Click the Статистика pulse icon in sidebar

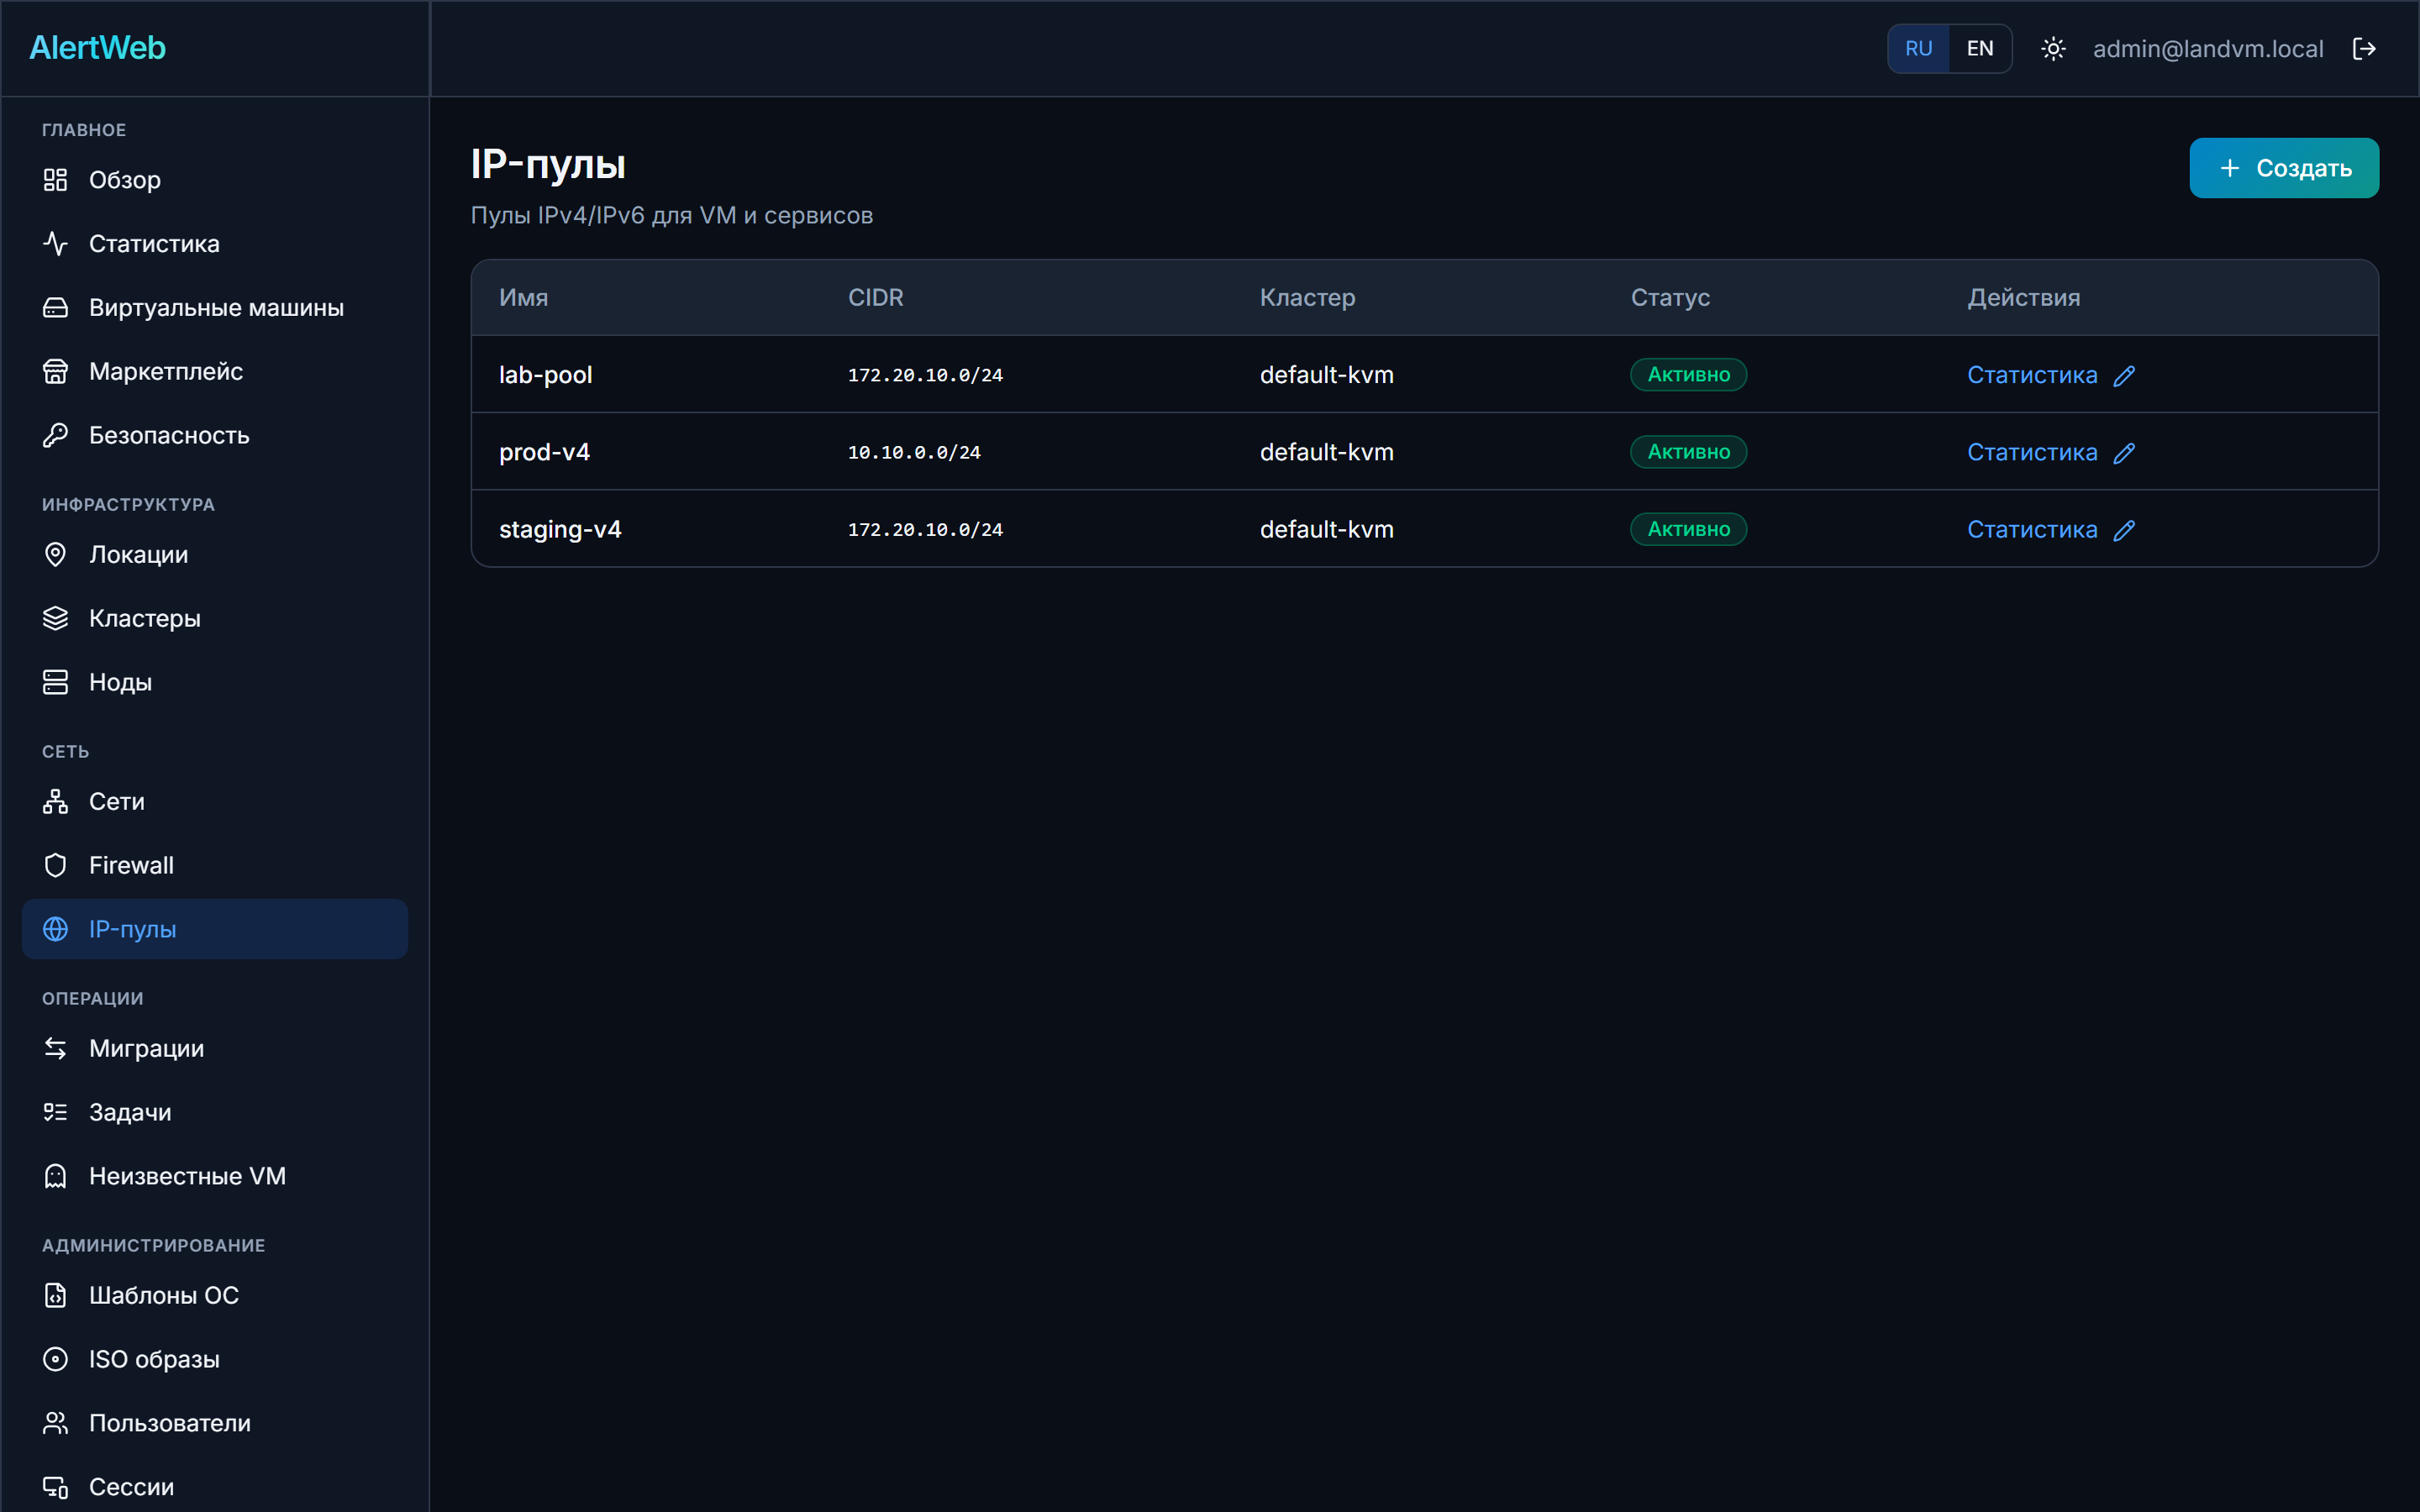(x=55, y=244)
